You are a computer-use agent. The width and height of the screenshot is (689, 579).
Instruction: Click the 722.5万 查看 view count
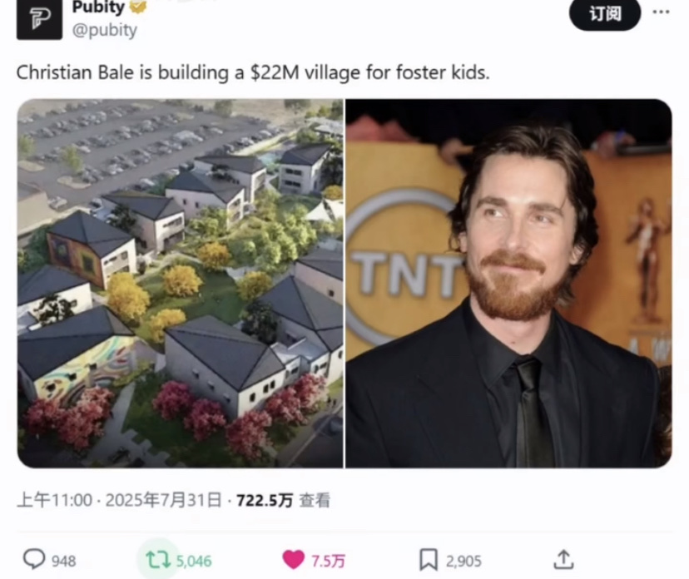point(284,500)
